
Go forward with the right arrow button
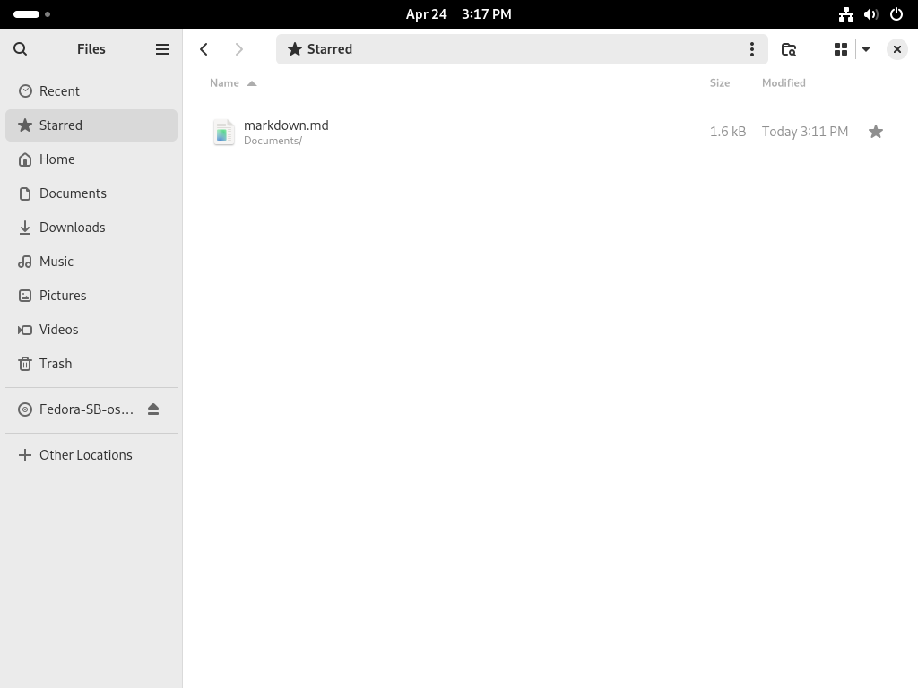click(238, 49)
